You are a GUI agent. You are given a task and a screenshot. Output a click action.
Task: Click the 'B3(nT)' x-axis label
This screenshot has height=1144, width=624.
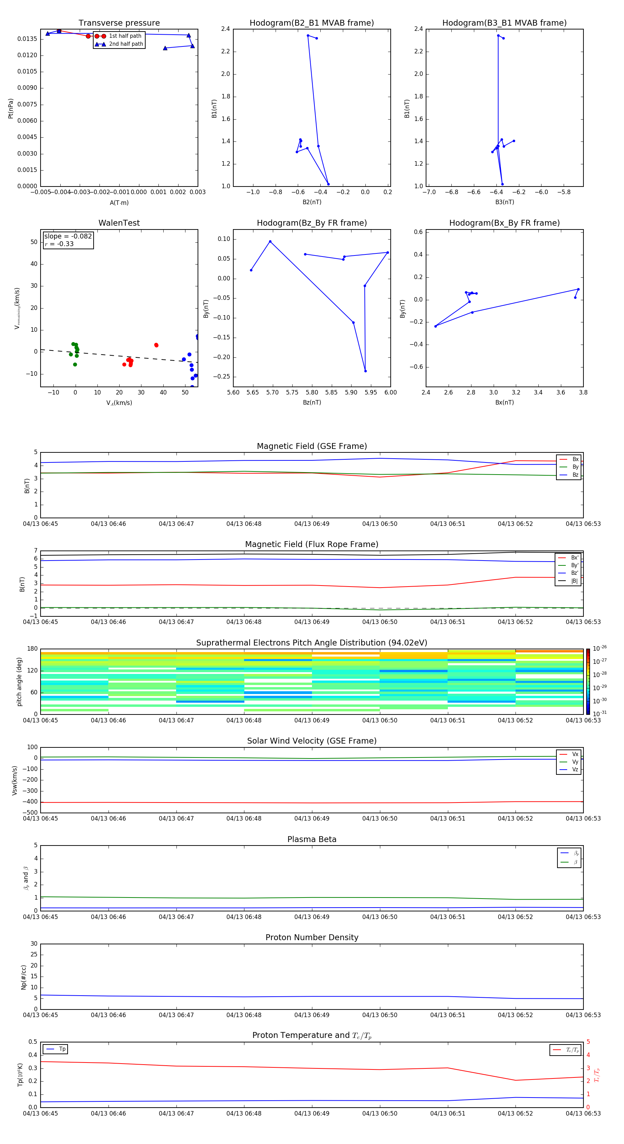(x=504, y=202)
